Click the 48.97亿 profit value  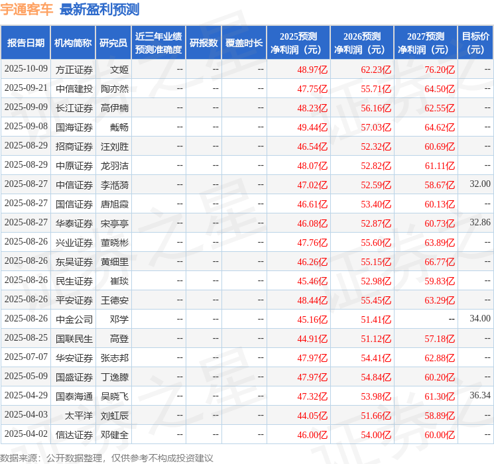coord(312,70)
